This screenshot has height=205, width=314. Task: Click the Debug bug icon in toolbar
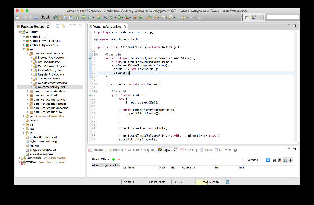click(x=112, y=17)
